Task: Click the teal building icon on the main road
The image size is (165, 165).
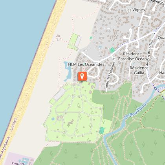Action: (x=112, y=50)
